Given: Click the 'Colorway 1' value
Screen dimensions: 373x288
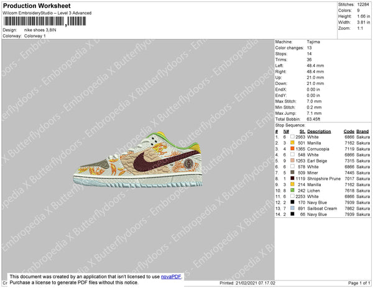Looking at the screenshot, I should (x=35, y=36).
